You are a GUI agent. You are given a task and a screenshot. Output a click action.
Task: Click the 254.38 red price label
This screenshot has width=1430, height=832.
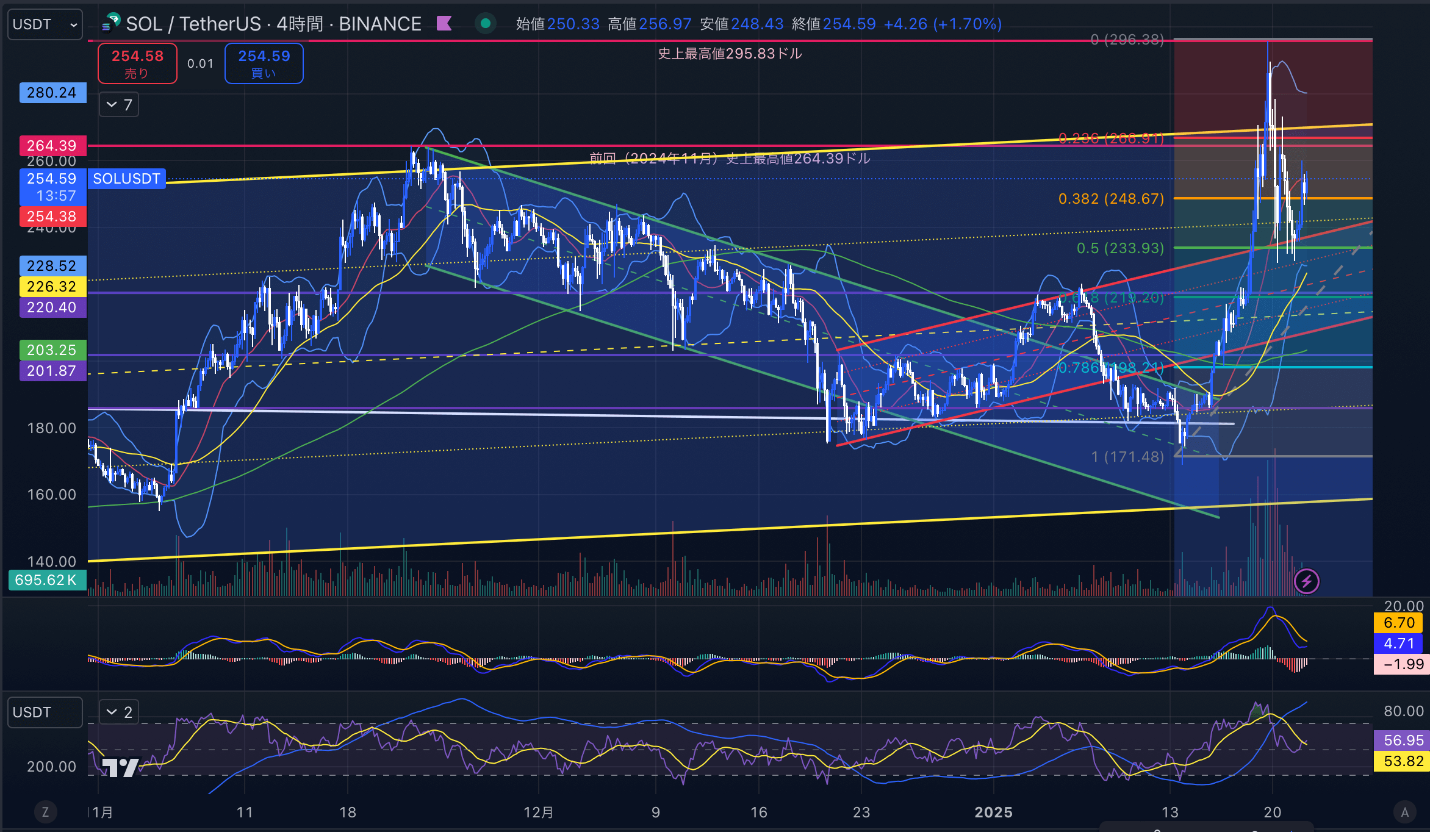point(52,216)
